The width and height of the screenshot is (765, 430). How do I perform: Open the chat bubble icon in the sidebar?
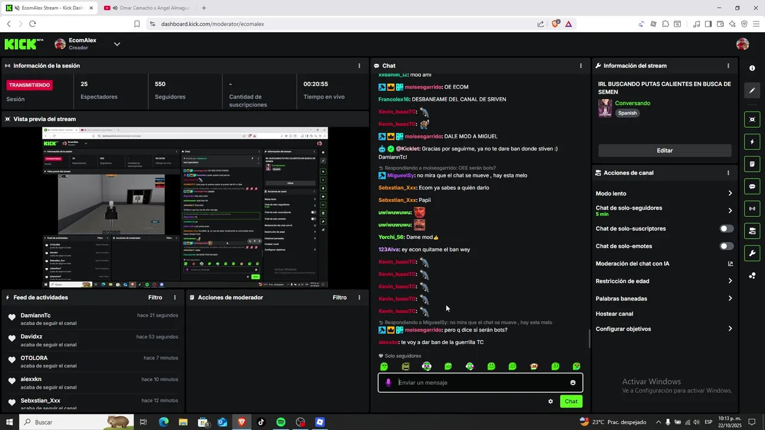coord(752,186)
